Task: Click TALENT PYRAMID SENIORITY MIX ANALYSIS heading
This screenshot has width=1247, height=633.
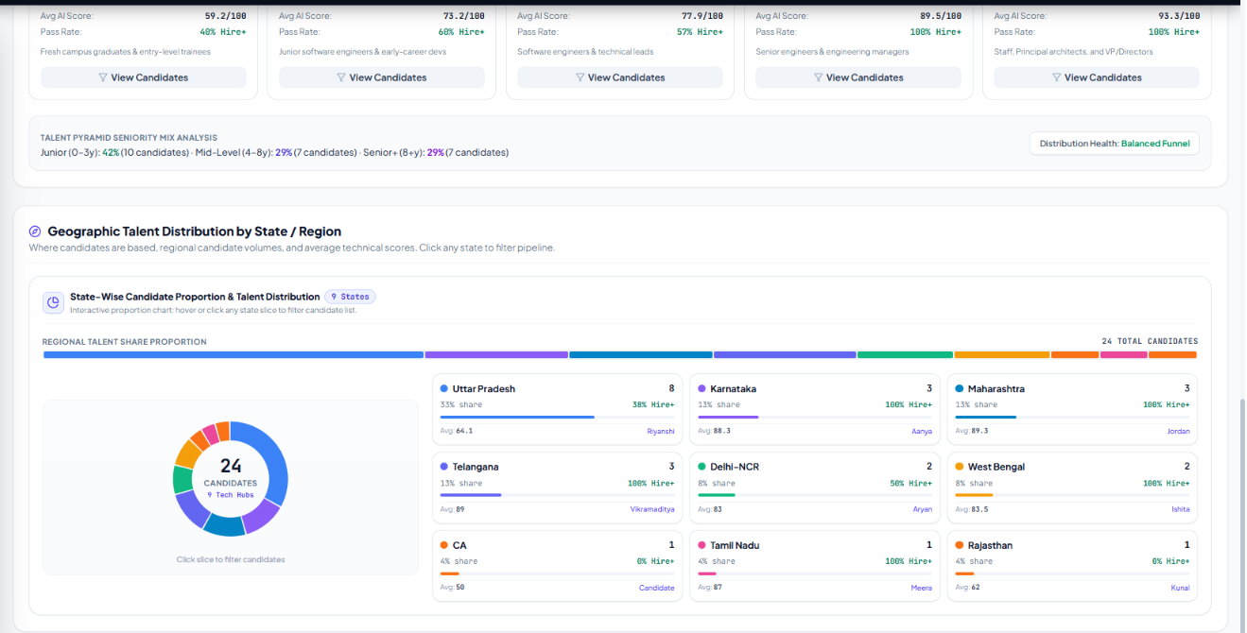Action: pos(129,138)
